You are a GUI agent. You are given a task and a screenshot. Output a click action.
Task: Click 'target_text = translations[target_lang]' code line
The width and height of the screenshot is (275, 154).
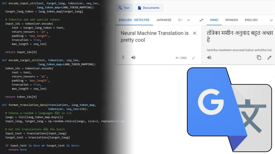(x=37, y=137)
